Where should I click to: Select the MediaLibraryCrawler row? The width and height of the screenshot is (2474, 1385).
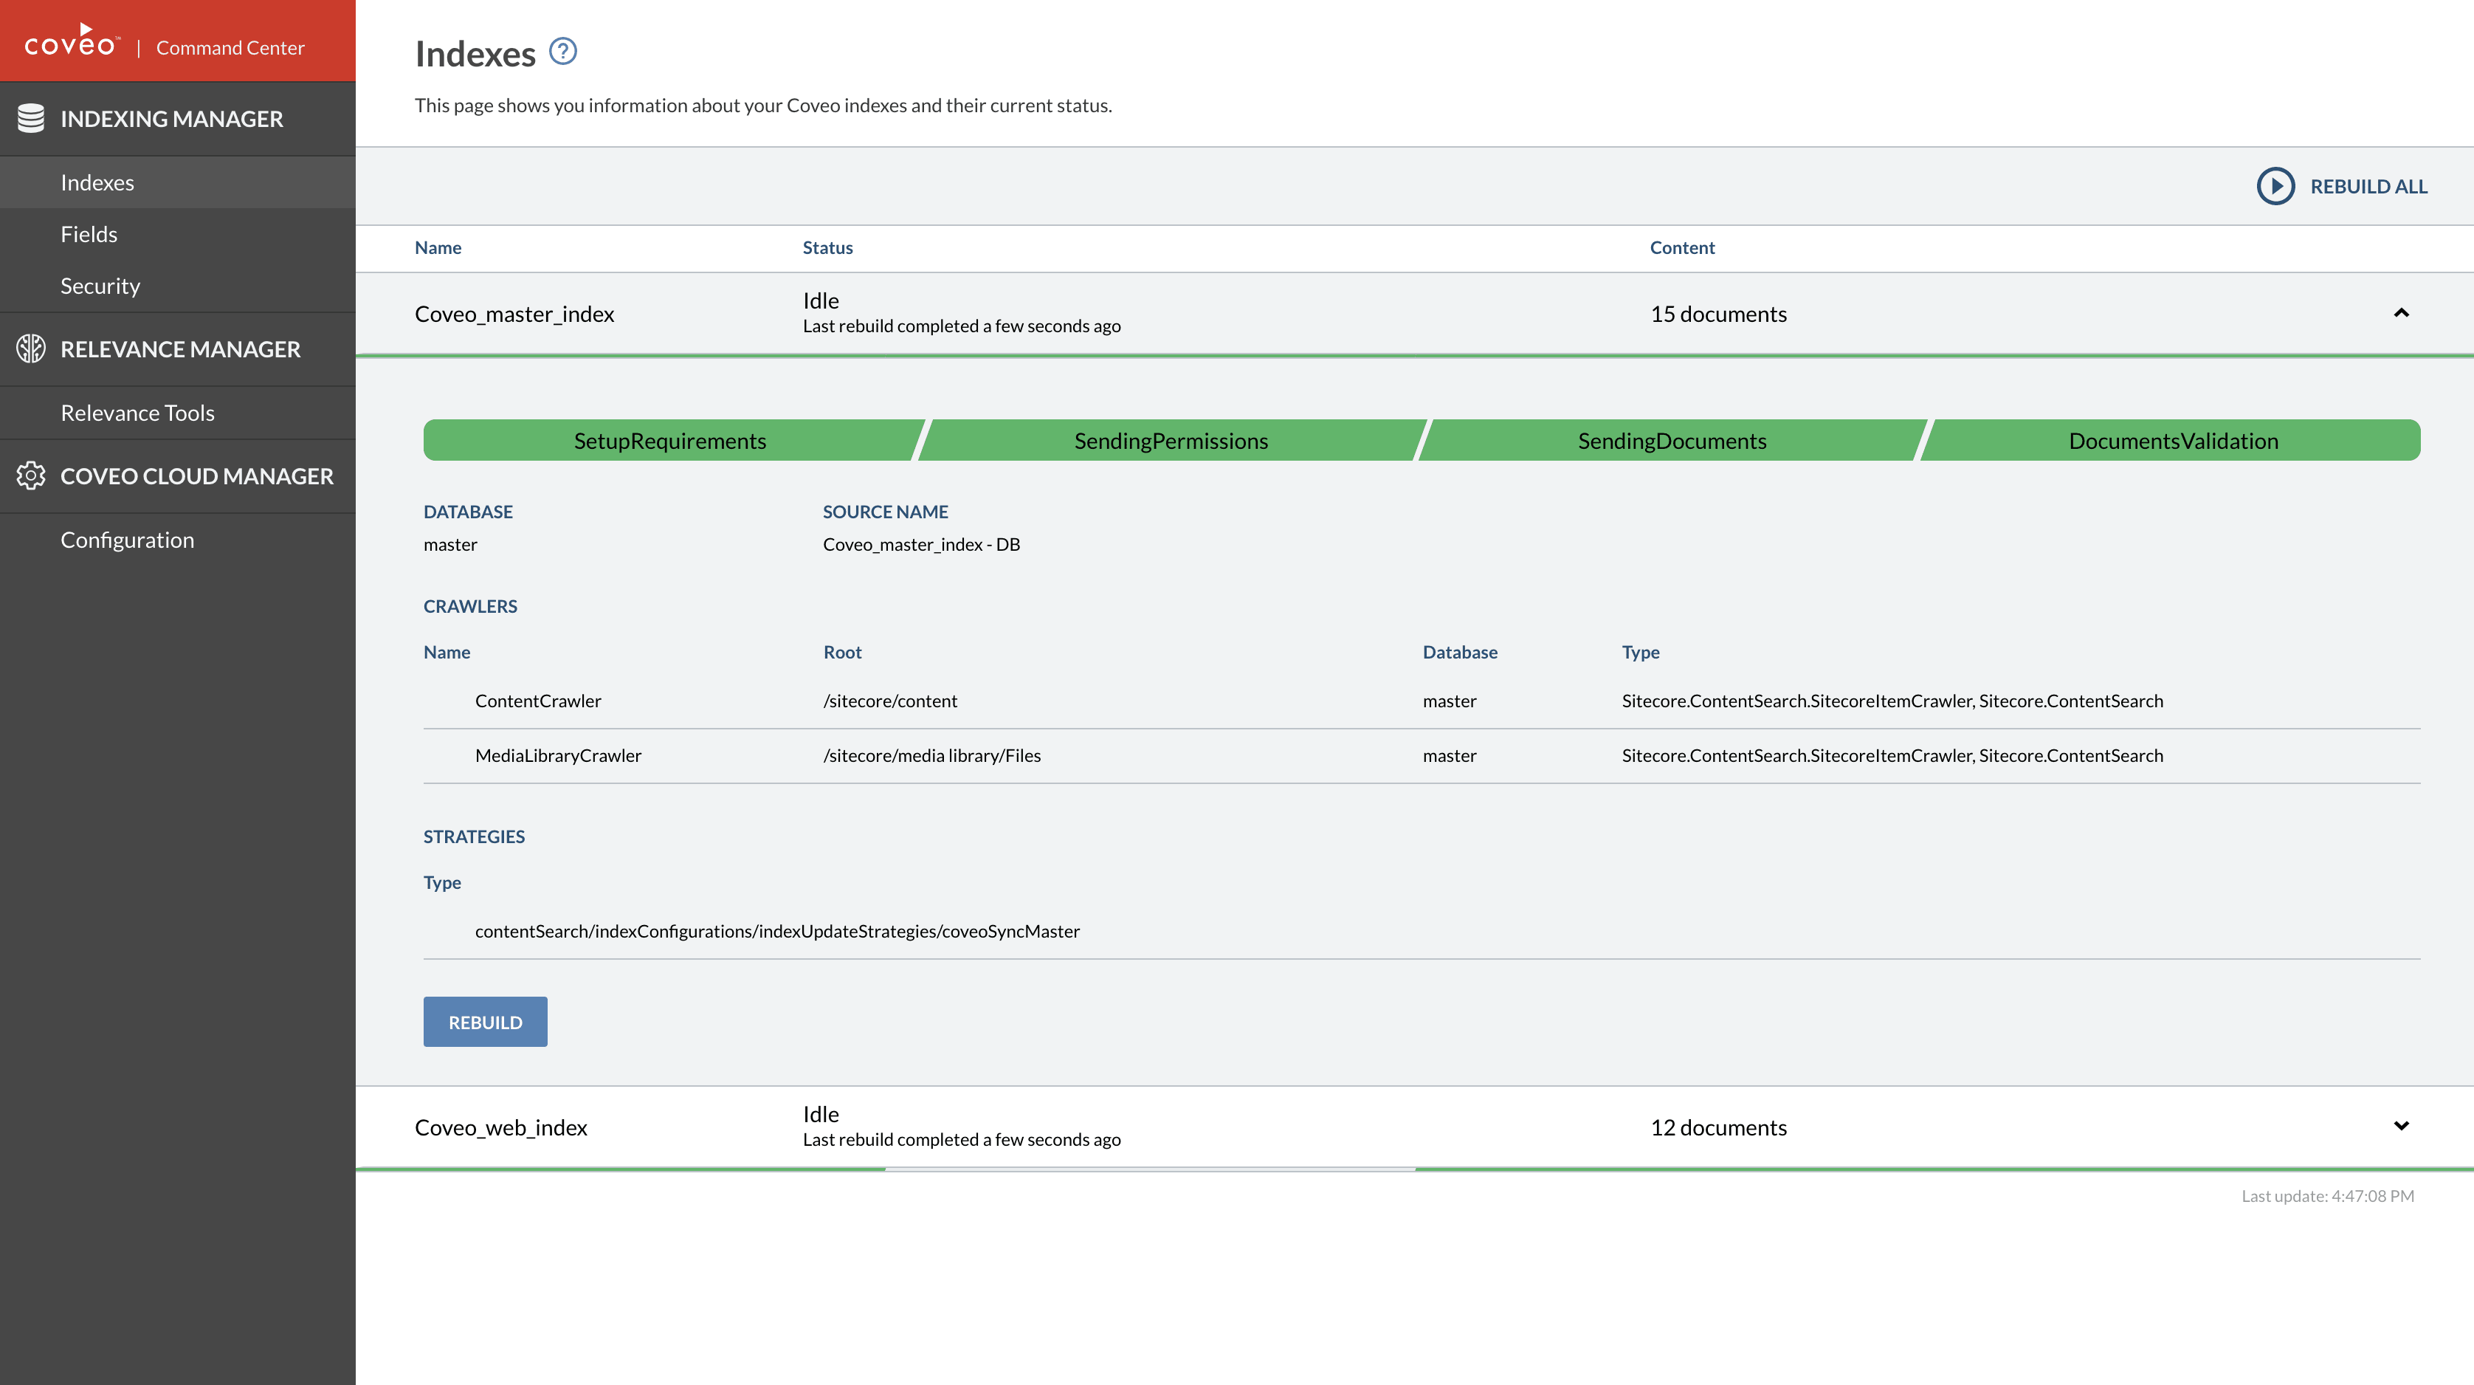click(558, 756)
